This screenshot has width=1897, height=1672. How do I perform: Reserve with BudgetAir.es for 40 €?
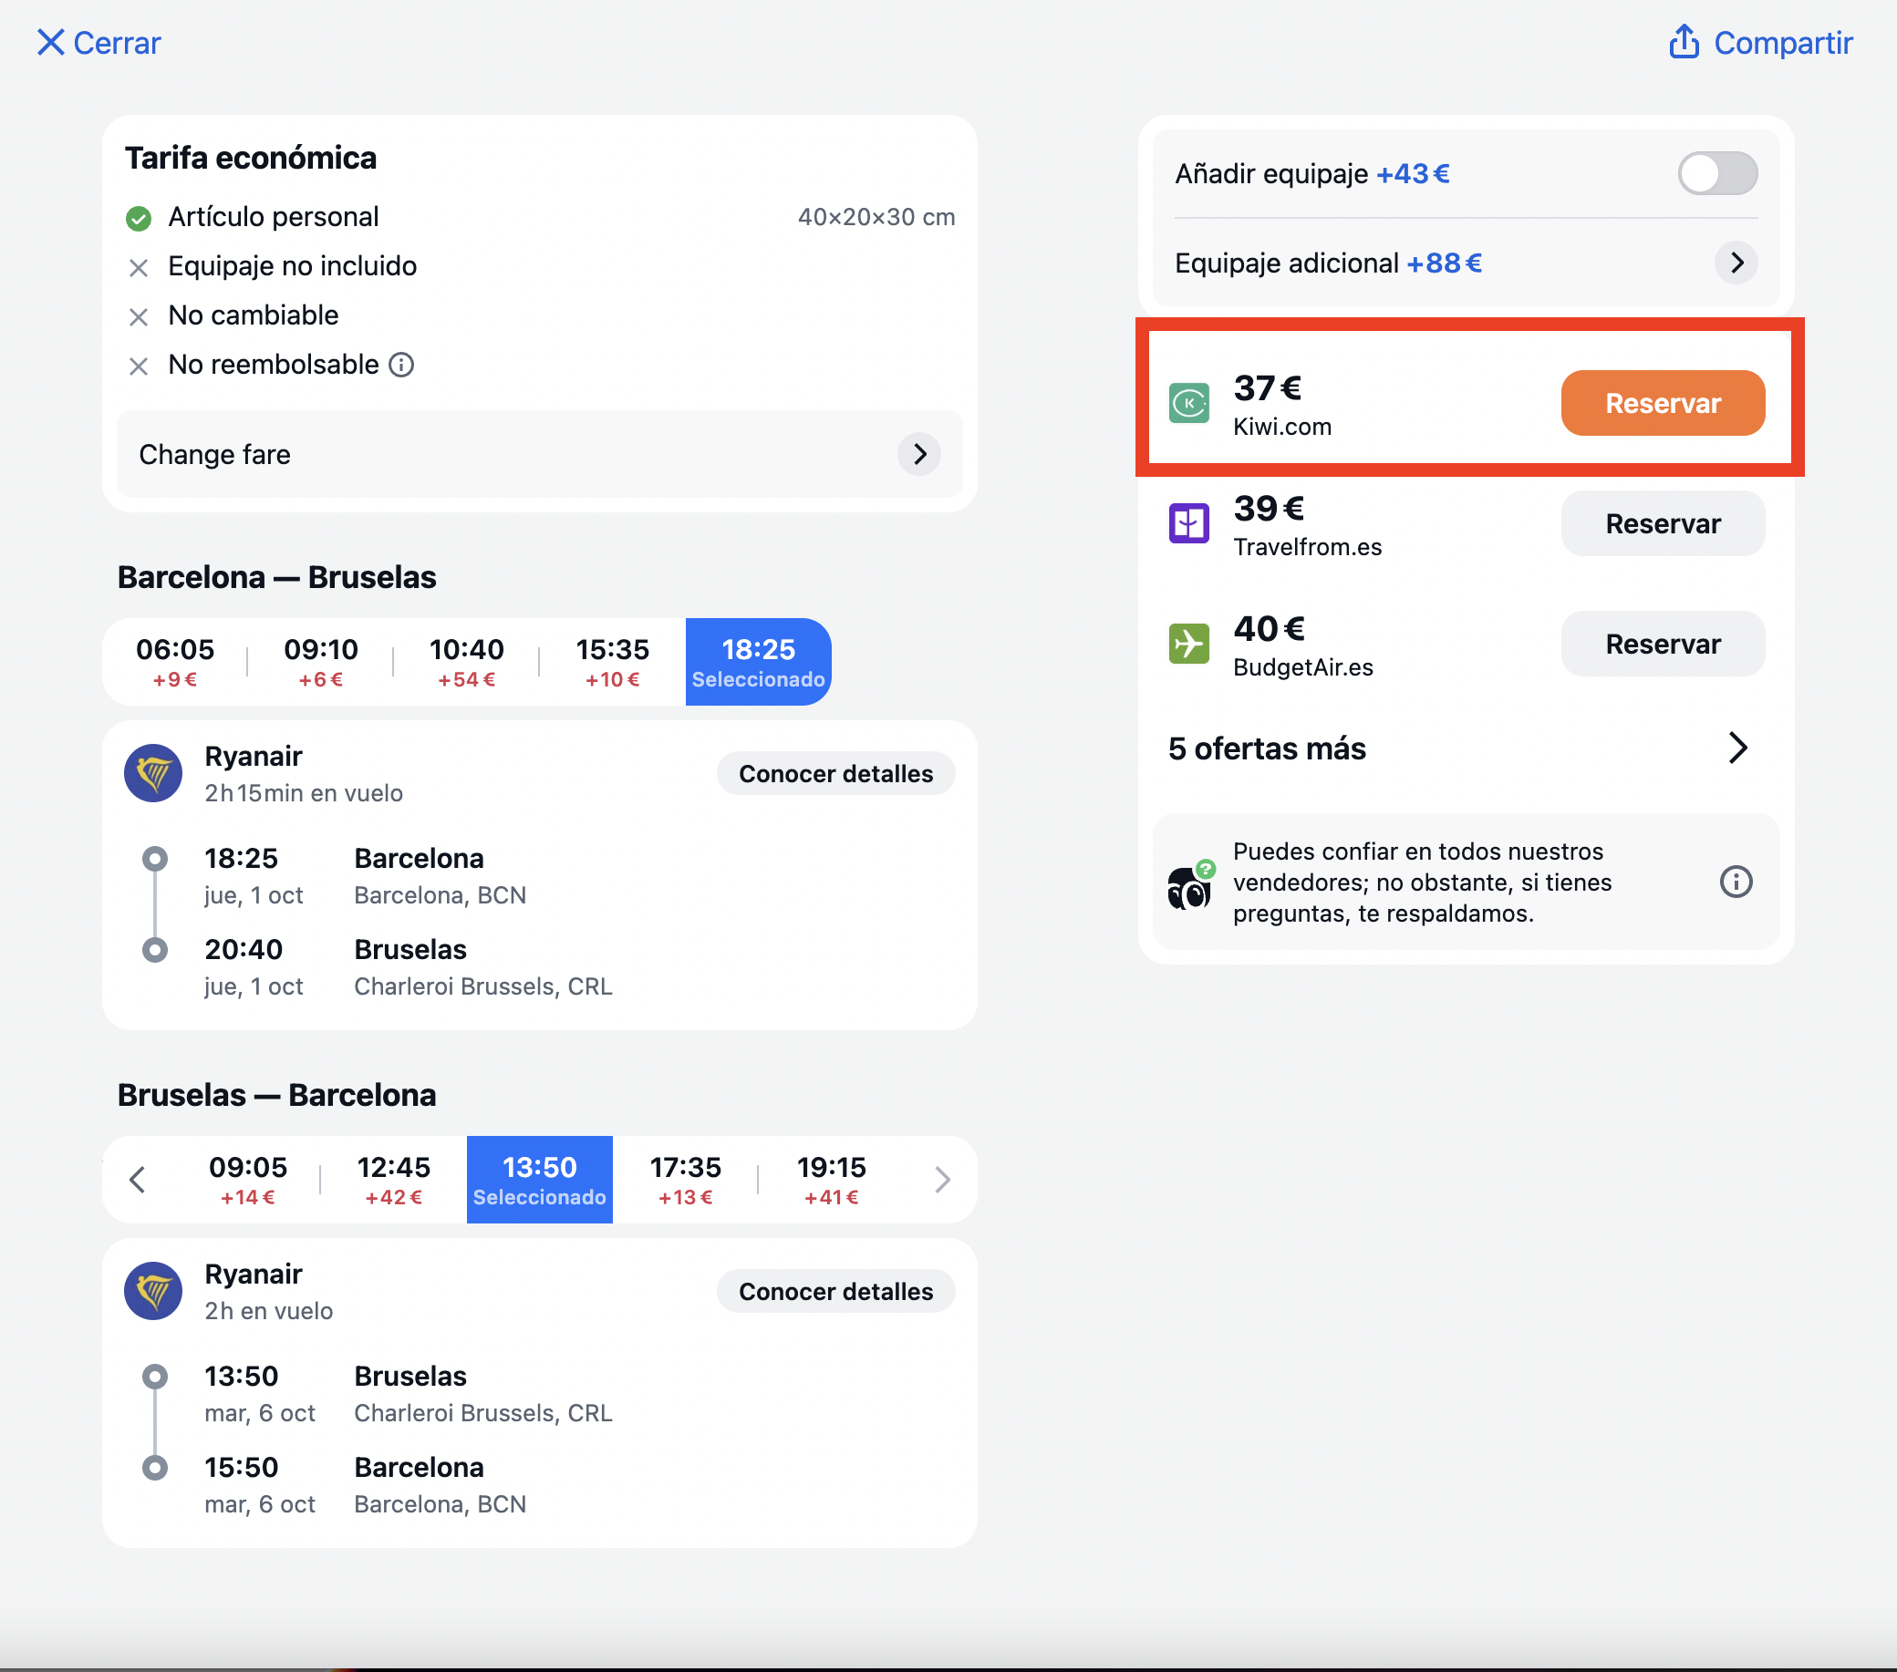1663,644
